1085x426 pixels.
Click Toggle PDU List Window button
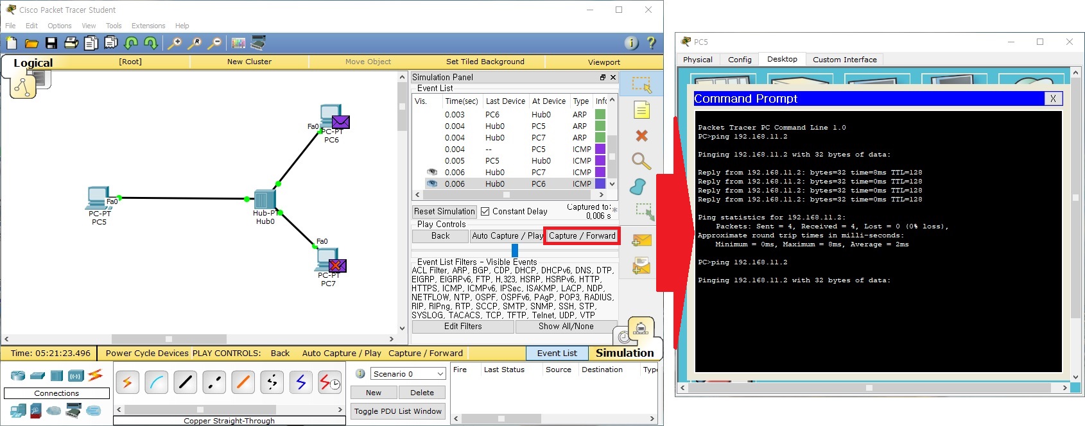[398, 411]
